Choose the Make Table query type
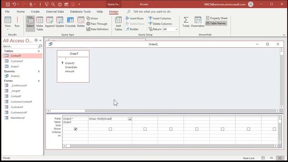The width and height of the screenshot is (288, 162). [x=40, y=23]
